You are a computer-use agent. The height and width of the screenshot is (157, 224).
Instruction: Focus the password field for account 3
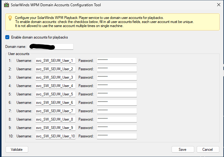click(117, 77)
